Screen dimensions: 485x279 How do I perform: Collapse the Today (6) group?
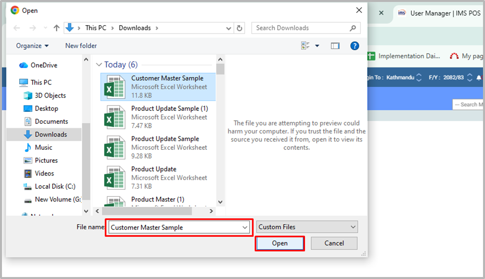pos(99,65)
